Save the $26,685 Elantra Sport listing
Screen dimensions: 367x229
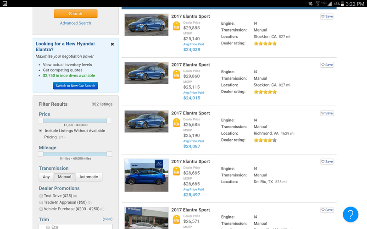[x=327, y=113]
